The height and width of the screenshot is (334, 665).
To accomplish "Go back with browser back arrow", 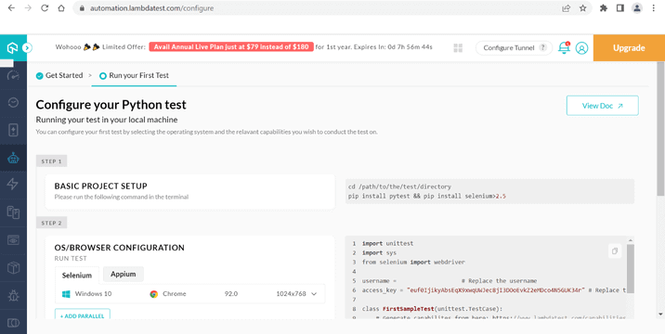I will point(11,8).
